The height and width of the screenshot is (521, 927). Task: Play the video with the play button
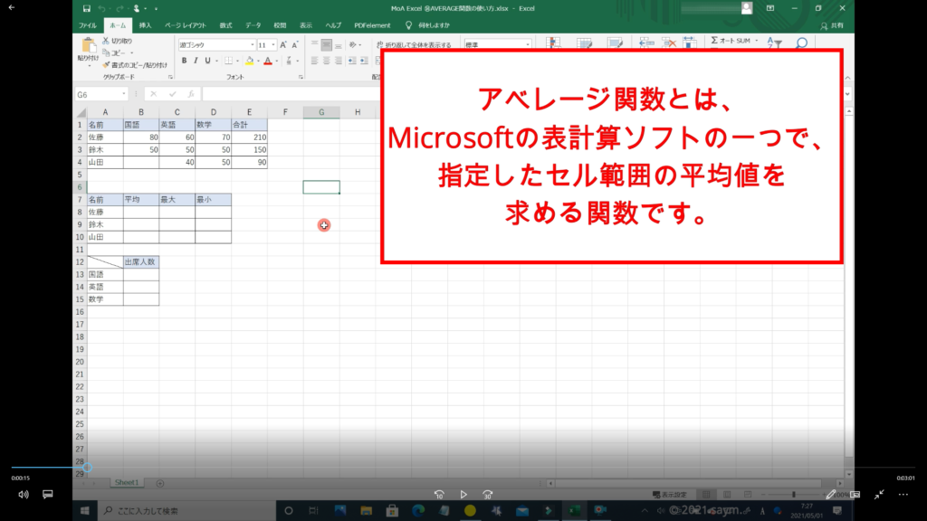[x=463, y=495]
